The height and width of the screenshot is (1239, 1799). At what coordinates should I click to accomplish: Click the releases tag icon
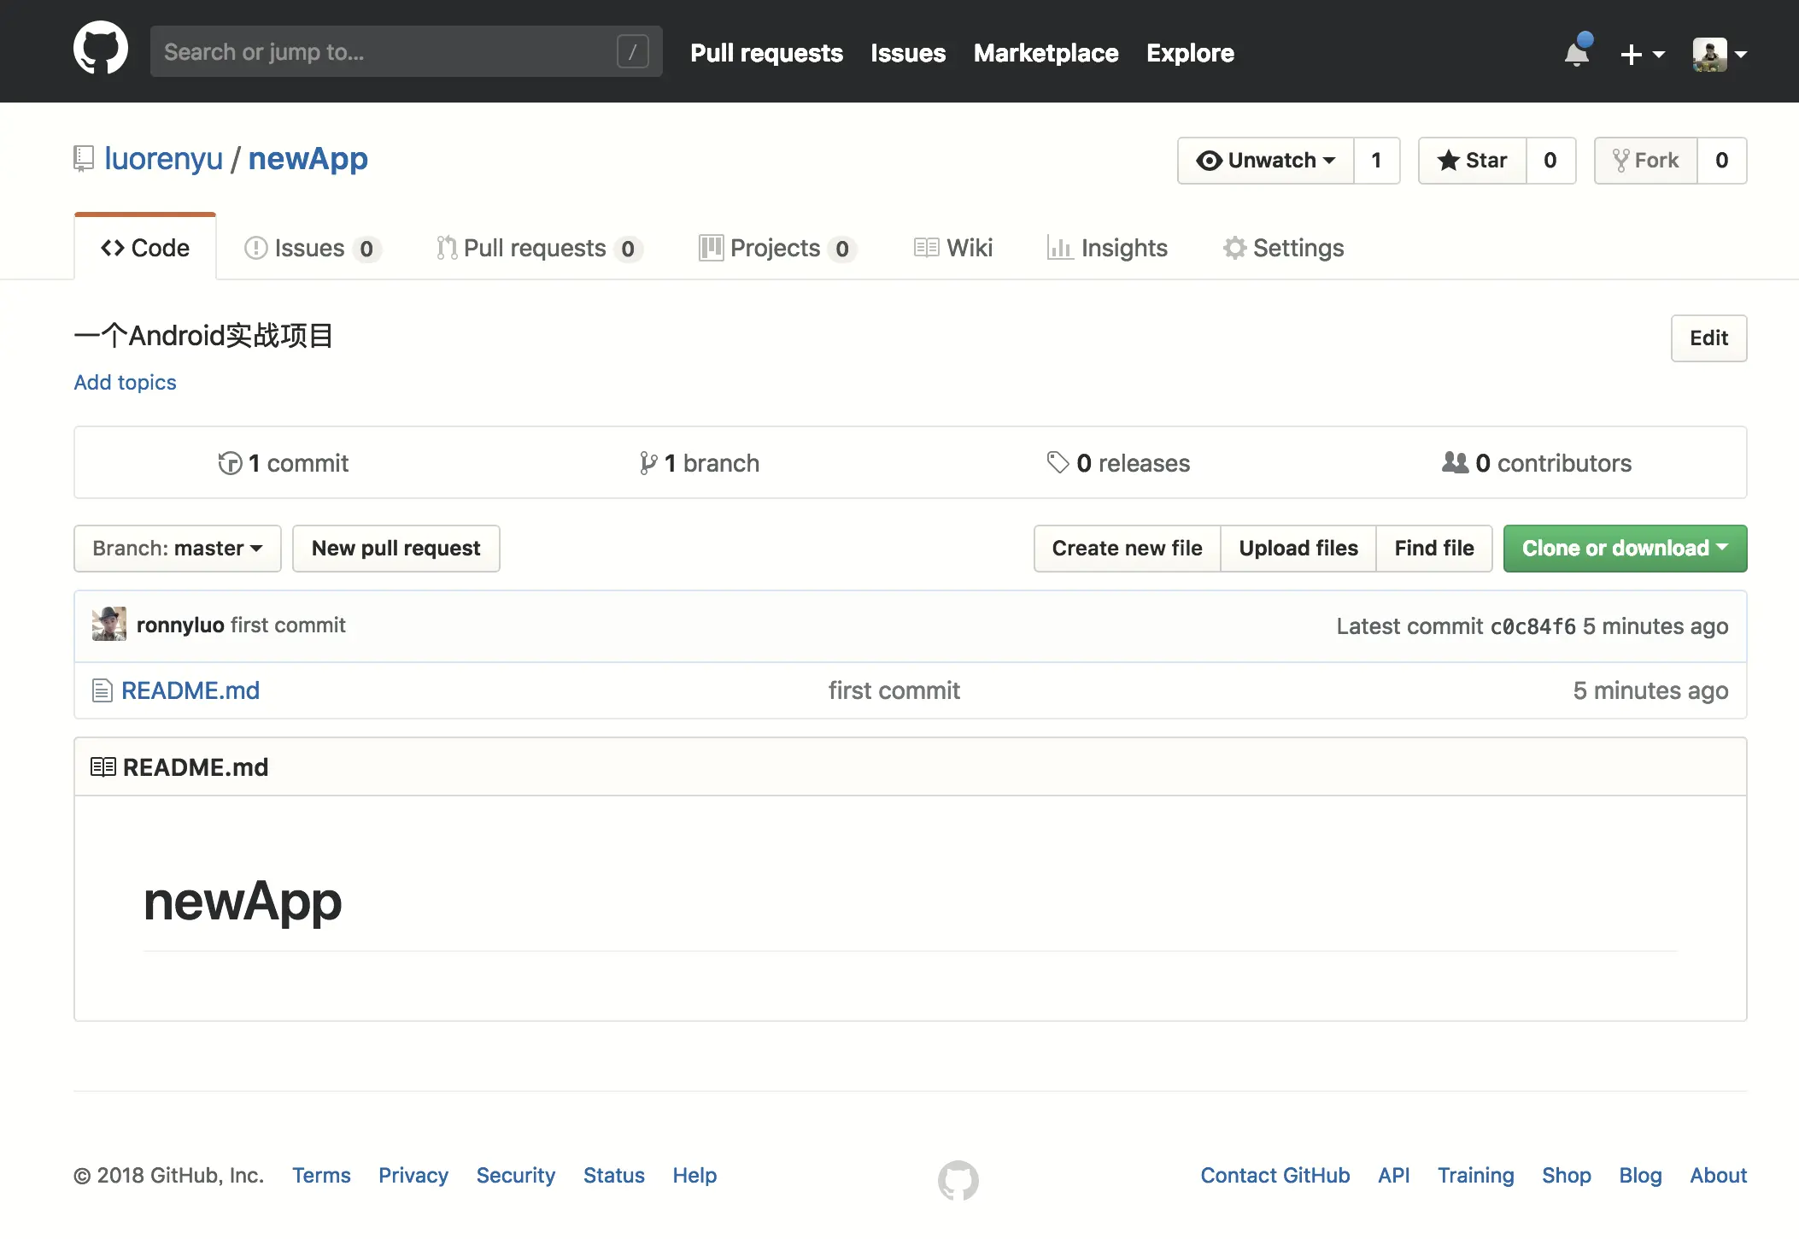point(1058,462)
